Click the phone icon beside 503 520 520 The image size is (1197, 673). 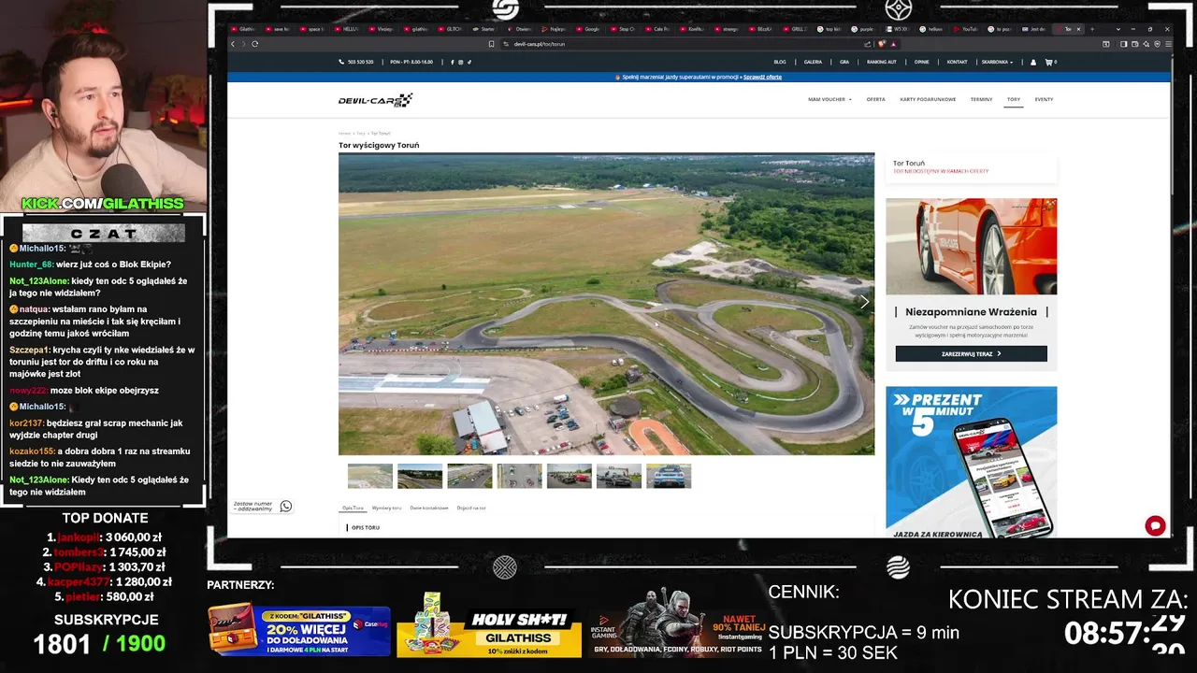pos(341,62)
